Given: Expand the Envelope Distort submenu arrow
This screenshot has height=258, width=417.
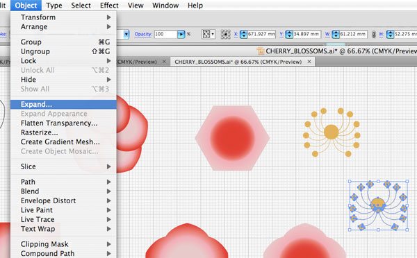Looking at the screenshot, I should 109,200.
